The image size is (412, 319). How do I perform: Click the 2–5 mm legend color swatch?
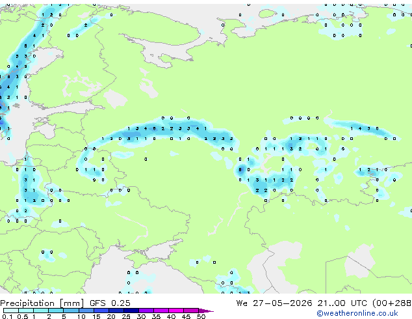pos(56,311)
